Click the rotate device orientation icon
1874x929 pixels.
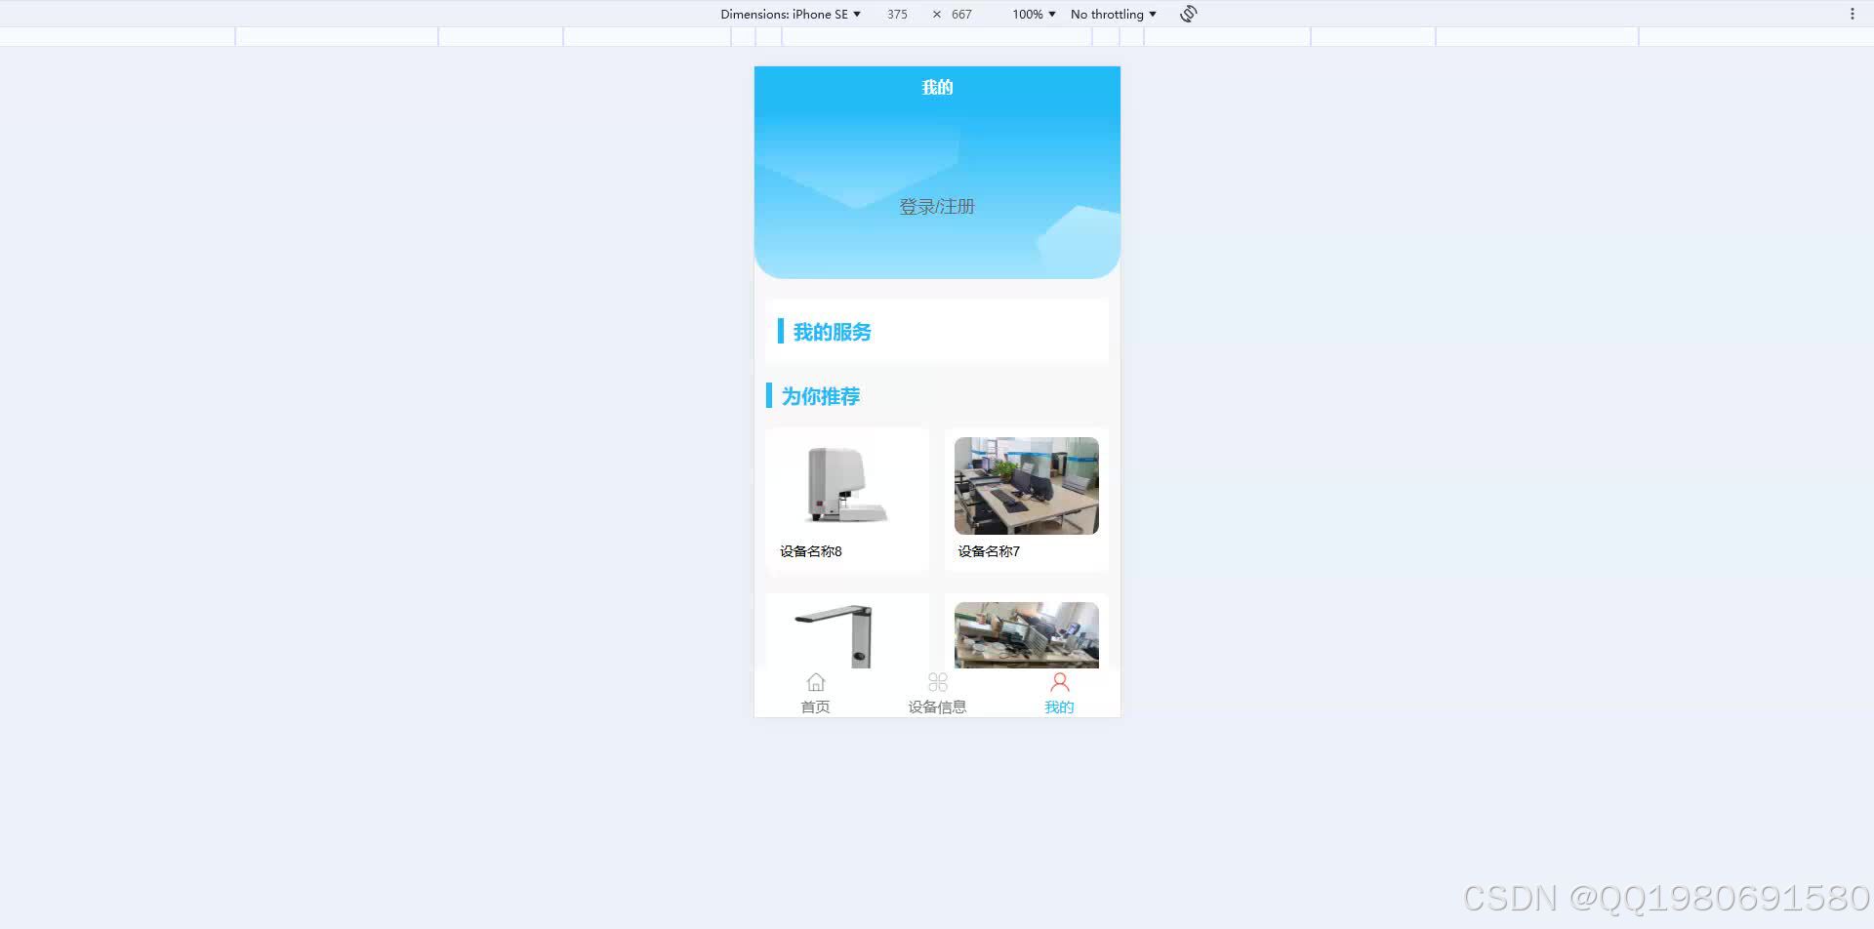tap(1187, 14)
